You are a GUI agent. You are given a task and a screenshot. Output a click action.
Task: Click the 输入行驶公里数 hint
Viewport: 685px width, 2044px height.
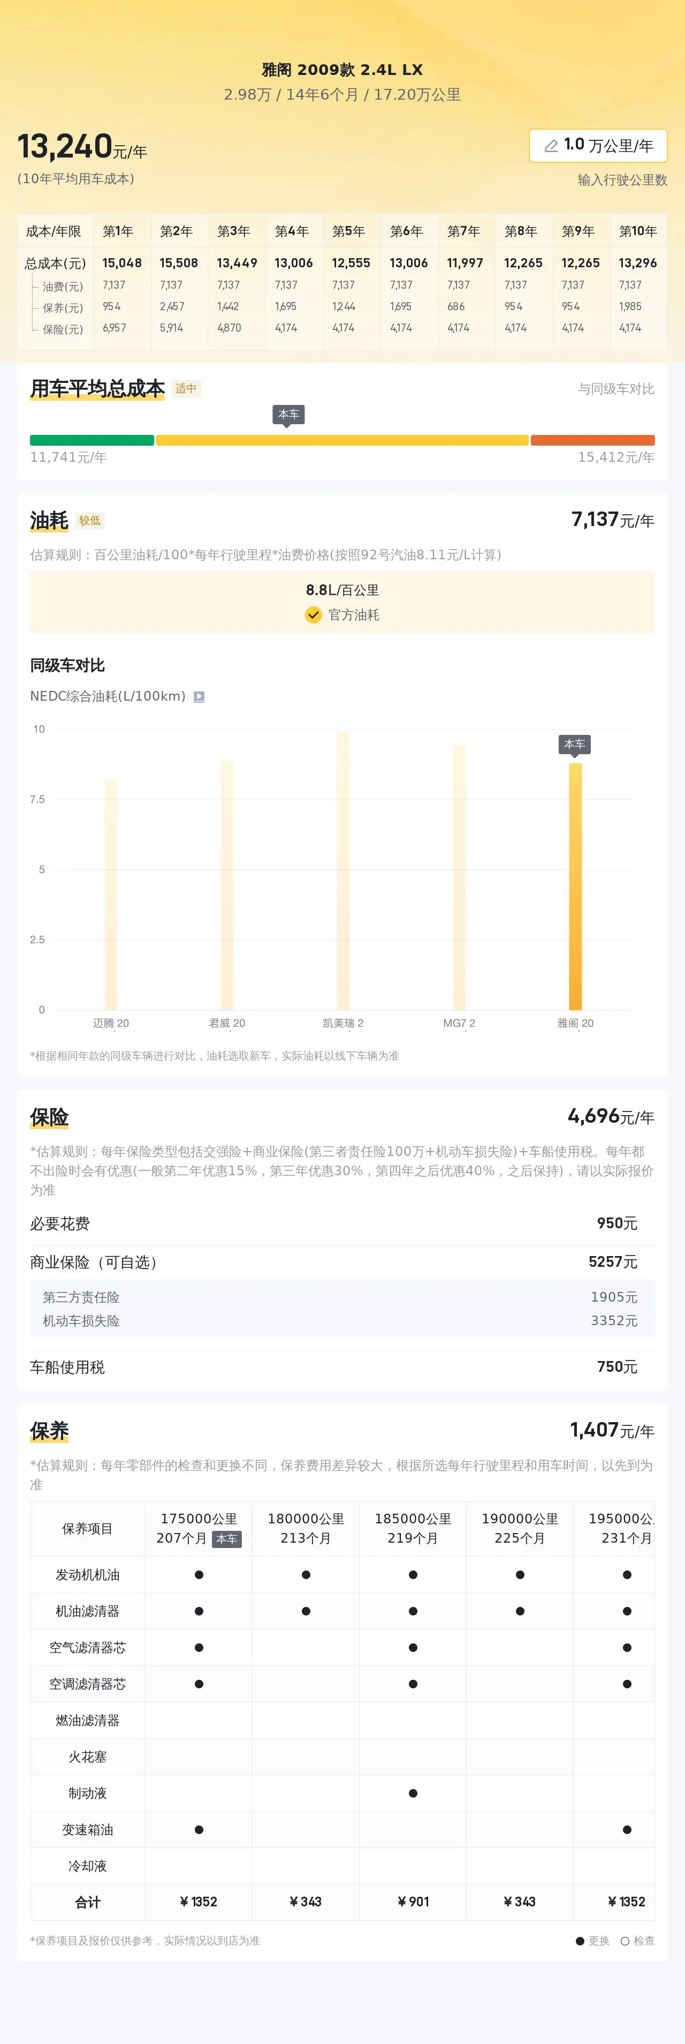(622, 180)
